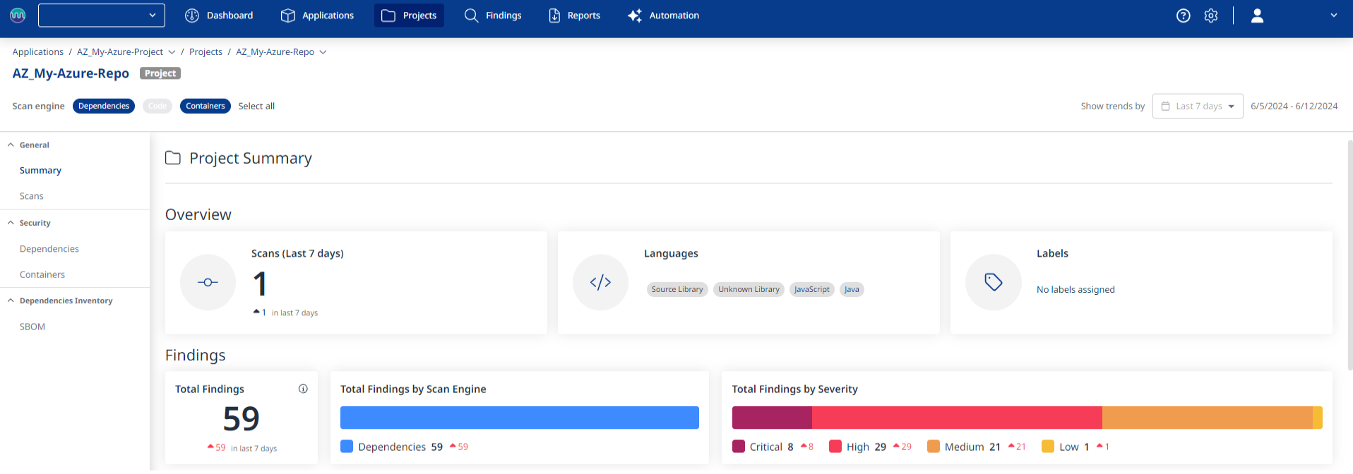Click the Mend logo icon in header
Image resolution: width=1353 pixels, height=474 pixels.
18,16
